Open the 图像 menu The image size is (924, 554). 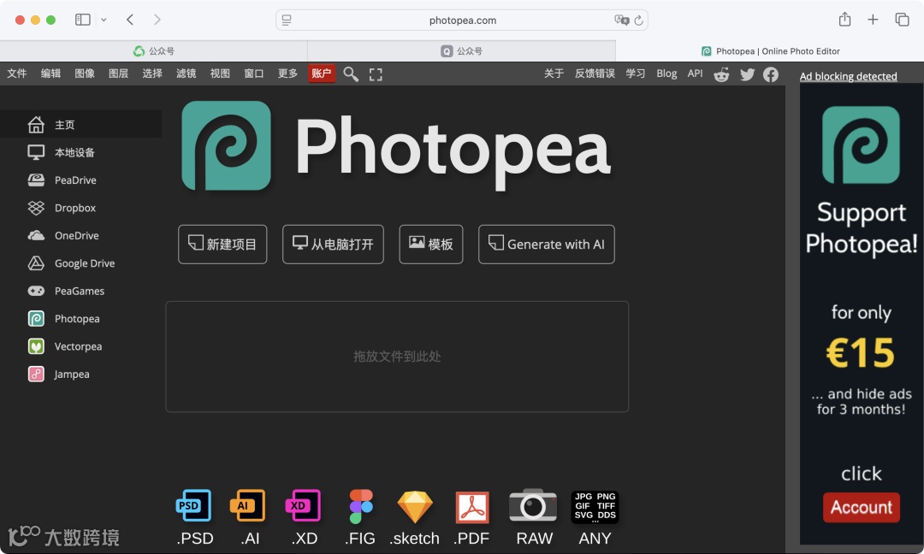pos(84,74)
